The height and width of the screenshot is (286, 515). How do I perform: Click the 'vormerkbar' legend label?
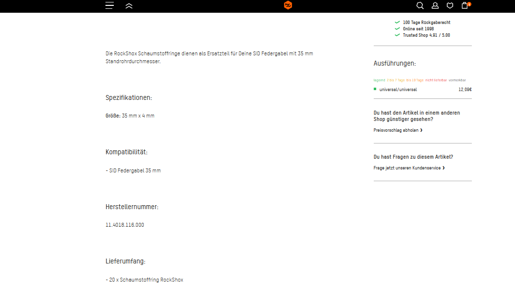[x=457, y=80]
